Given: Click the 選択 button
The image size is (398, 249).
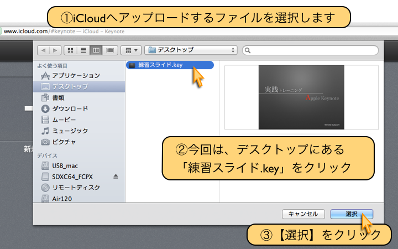Looking at the screenshot, I should click(351, 214).
